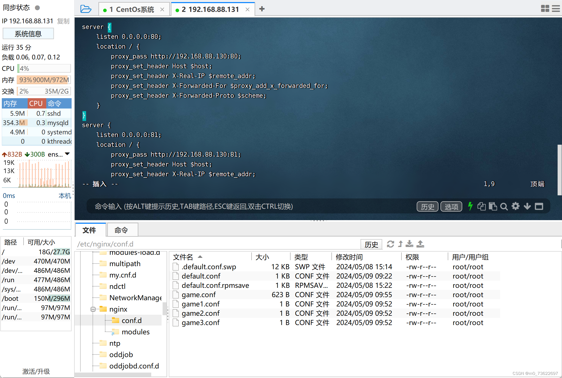This screenshot has width=562, height=378.
Task: Click the /etc/nginx/conf.d path field
Action: 217,244
